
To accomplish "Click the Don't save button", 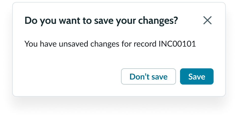I will coord(148,76).
